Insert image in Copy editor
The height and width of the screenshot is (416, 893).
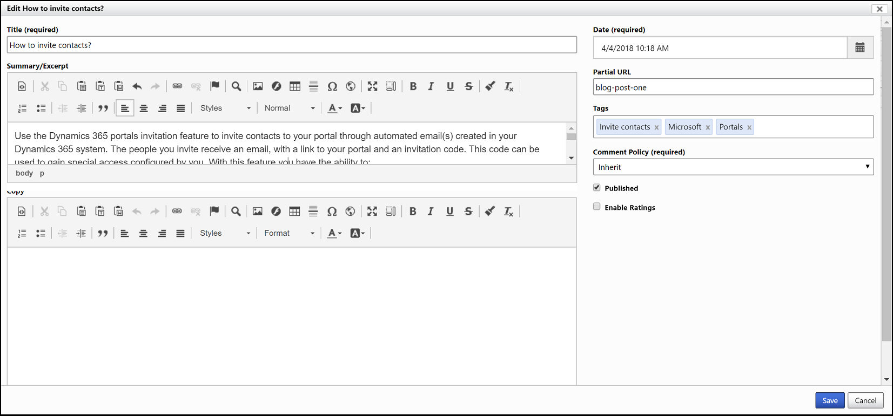coord(257,212)
